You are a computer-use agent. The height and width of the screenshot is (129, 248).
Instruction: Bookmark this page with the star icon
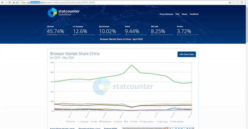pyautogui.click(x=230, y=3)
